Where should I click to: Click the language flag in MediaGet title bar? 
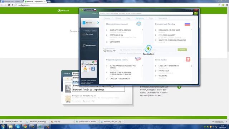tap(95, 10)
